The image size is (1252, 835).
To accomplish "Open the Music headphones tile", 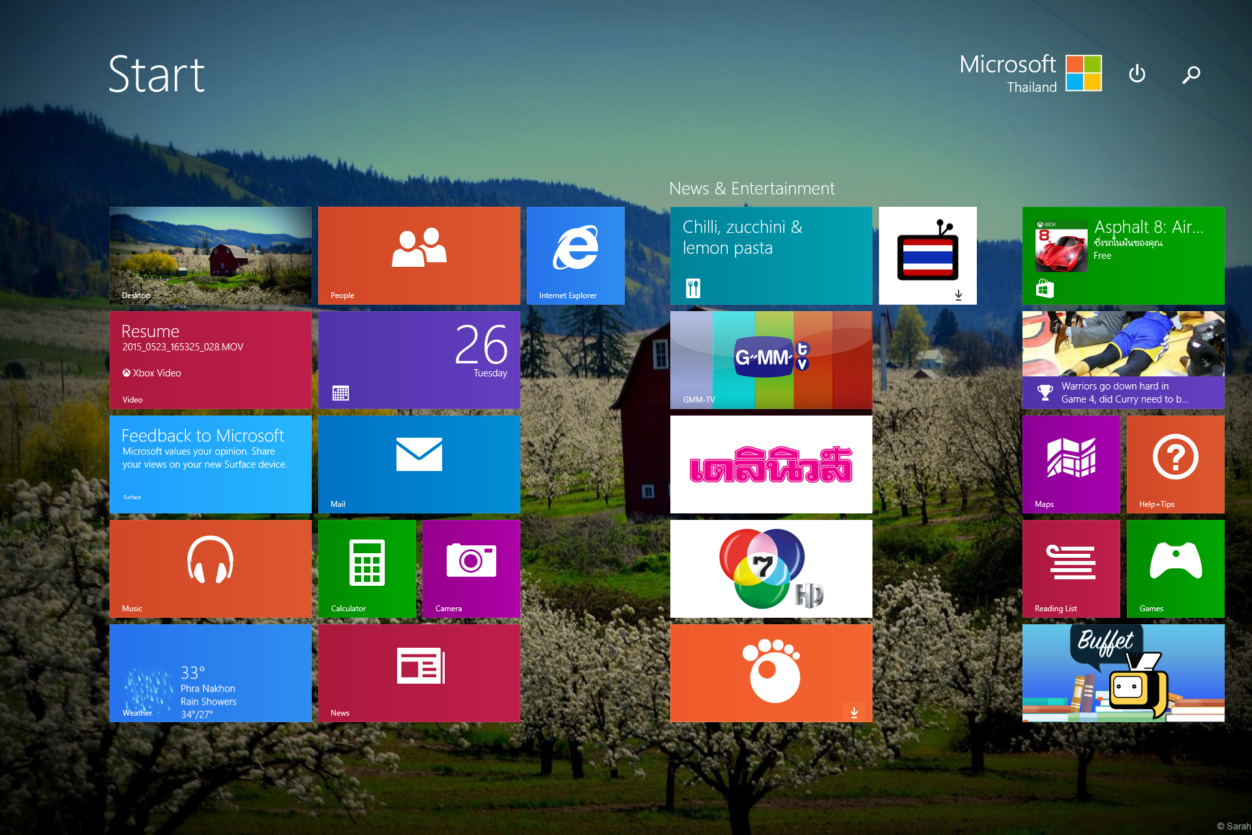I will [x=210, y=569].
